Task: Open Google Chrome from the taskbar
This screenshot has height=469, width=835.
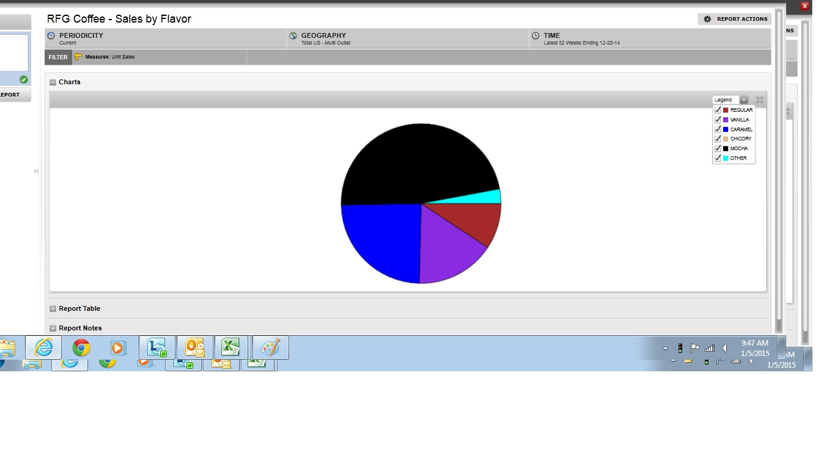Action: pyautogui.click(x=81, y=347)
